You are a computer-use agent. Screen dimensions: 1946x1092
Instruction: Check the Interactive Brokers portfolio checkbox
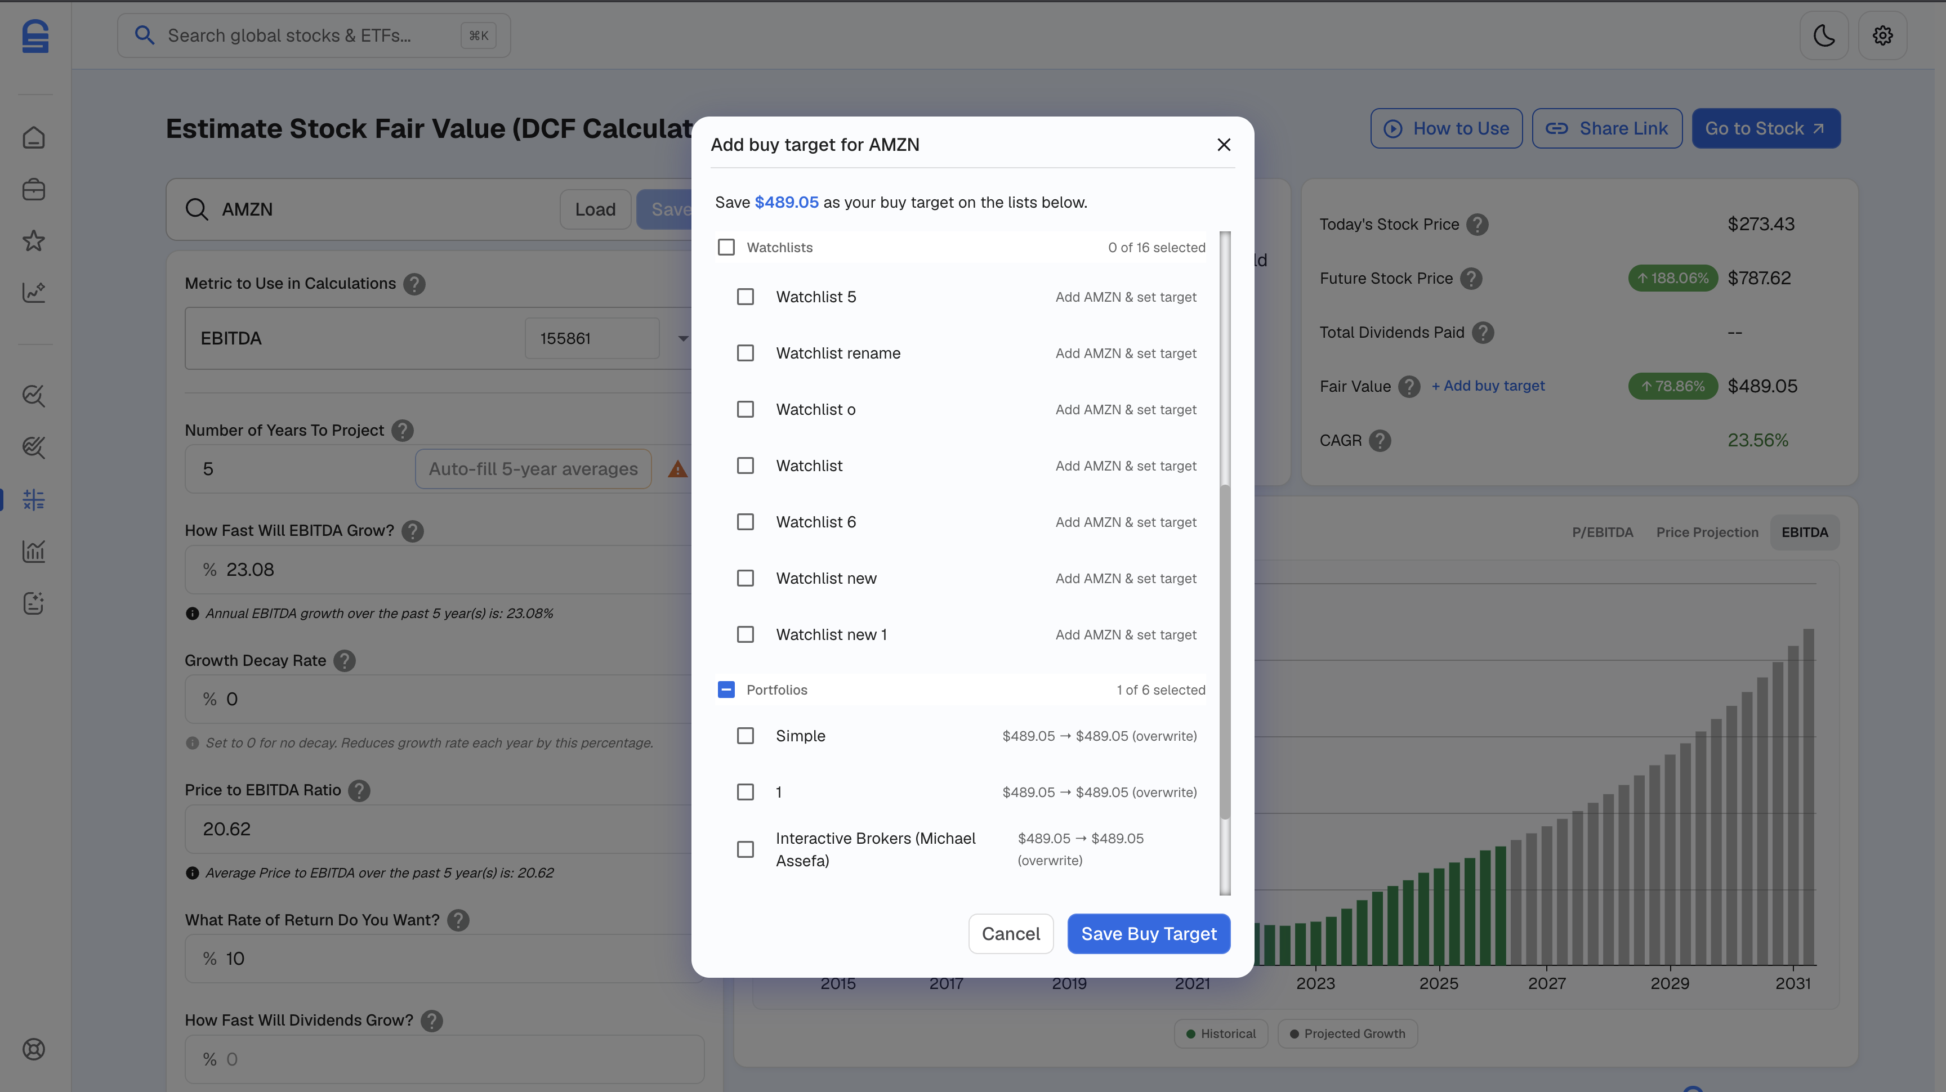746,849
